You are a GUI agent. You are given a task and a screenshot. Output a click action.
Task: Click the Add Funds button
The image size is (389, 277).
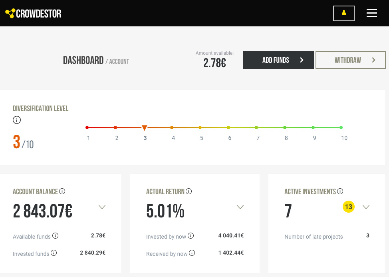point(278,60)
